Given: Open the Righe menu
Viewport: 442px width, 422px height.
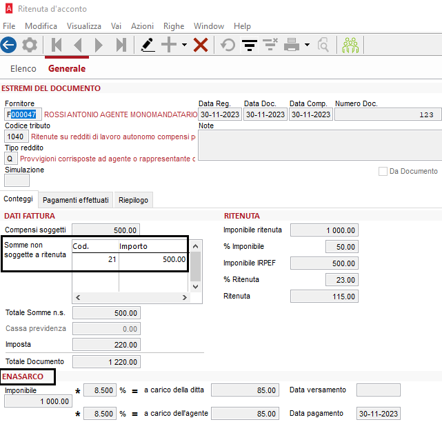Looking at the screenshot, I should coord(174,26).
